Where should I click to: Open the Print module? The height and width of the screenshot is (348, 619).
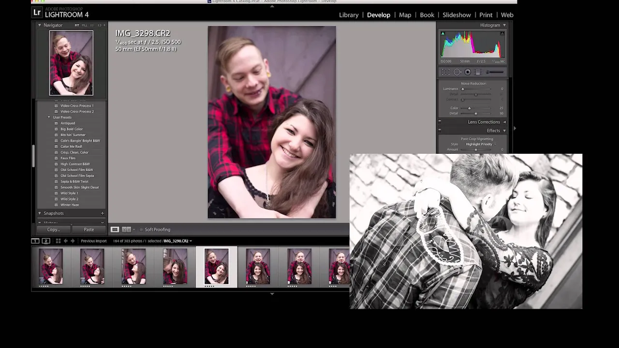(x=486, y=15)
